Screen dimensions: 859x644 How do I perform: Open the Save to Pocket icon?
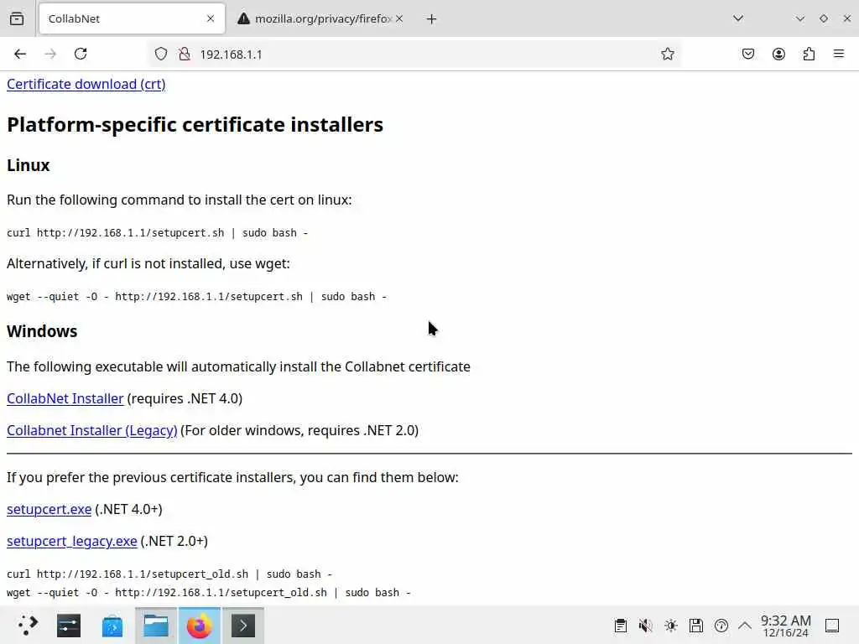[747, 54]
